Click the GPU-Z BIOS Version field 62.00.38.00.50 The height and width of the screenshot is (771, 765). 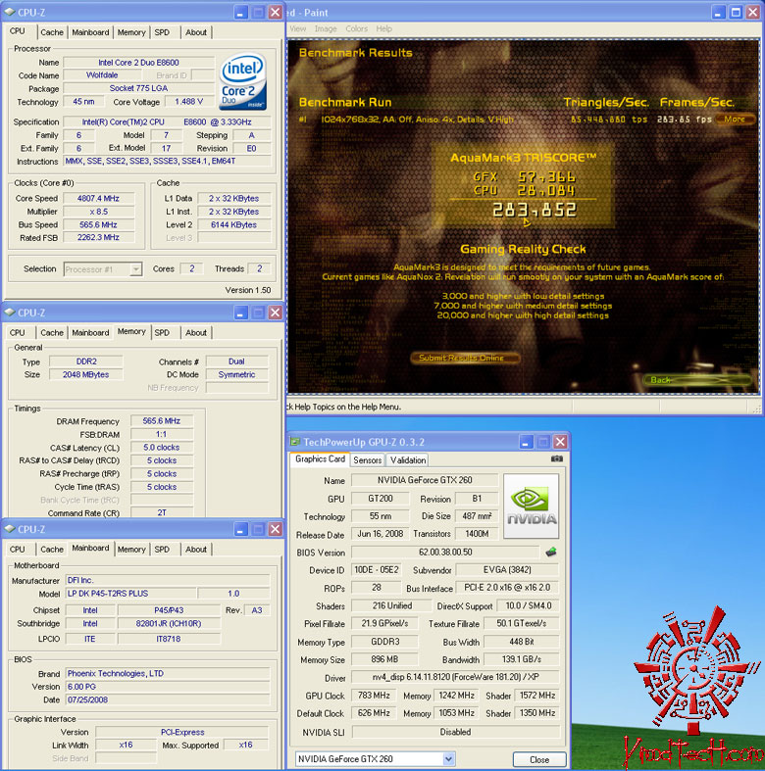point(445,553)
